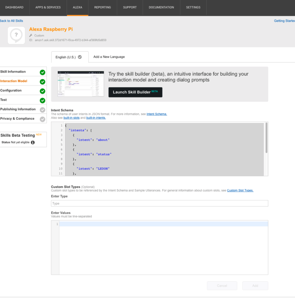Open the Skill Builder preview thumbnail

(81, 84)
